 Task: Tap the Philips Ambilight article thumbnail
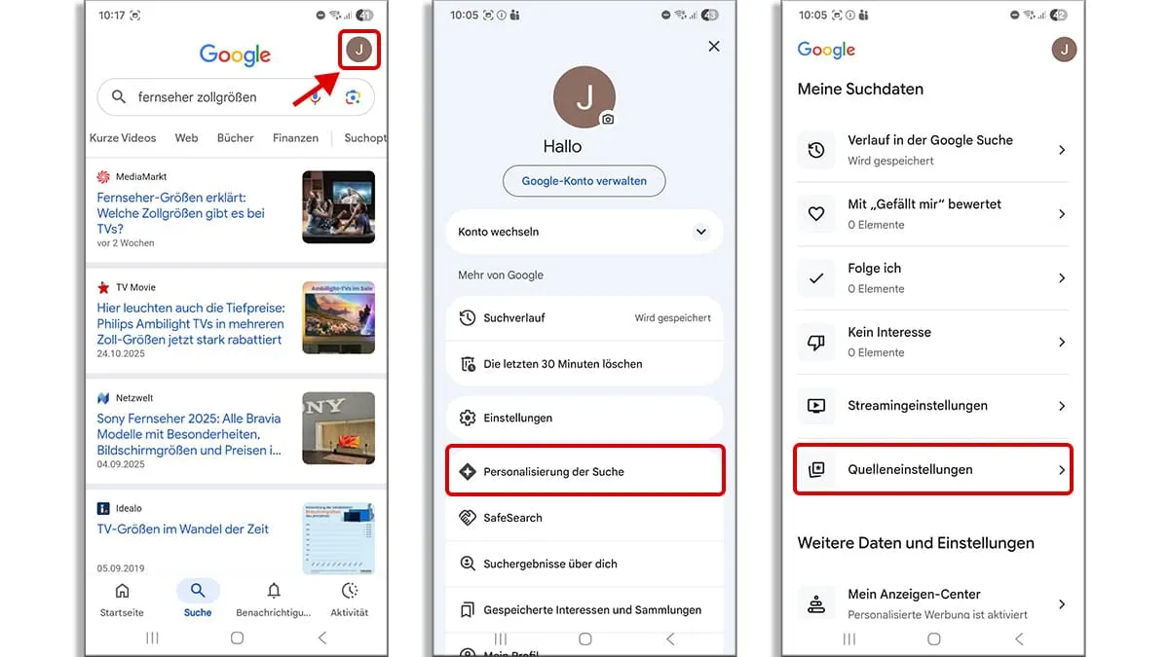(338, 317)
